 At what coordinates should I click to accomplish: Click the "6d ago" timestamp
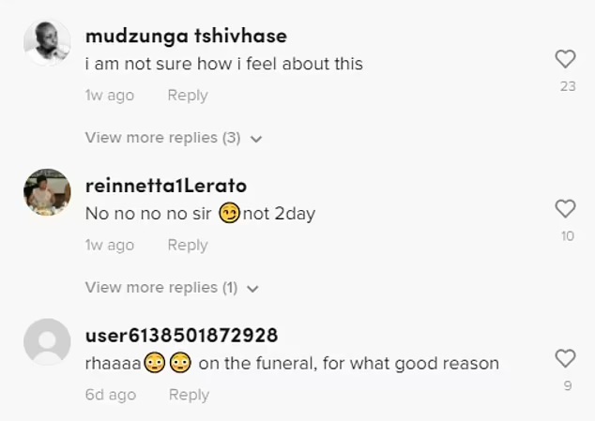(110, 395)
